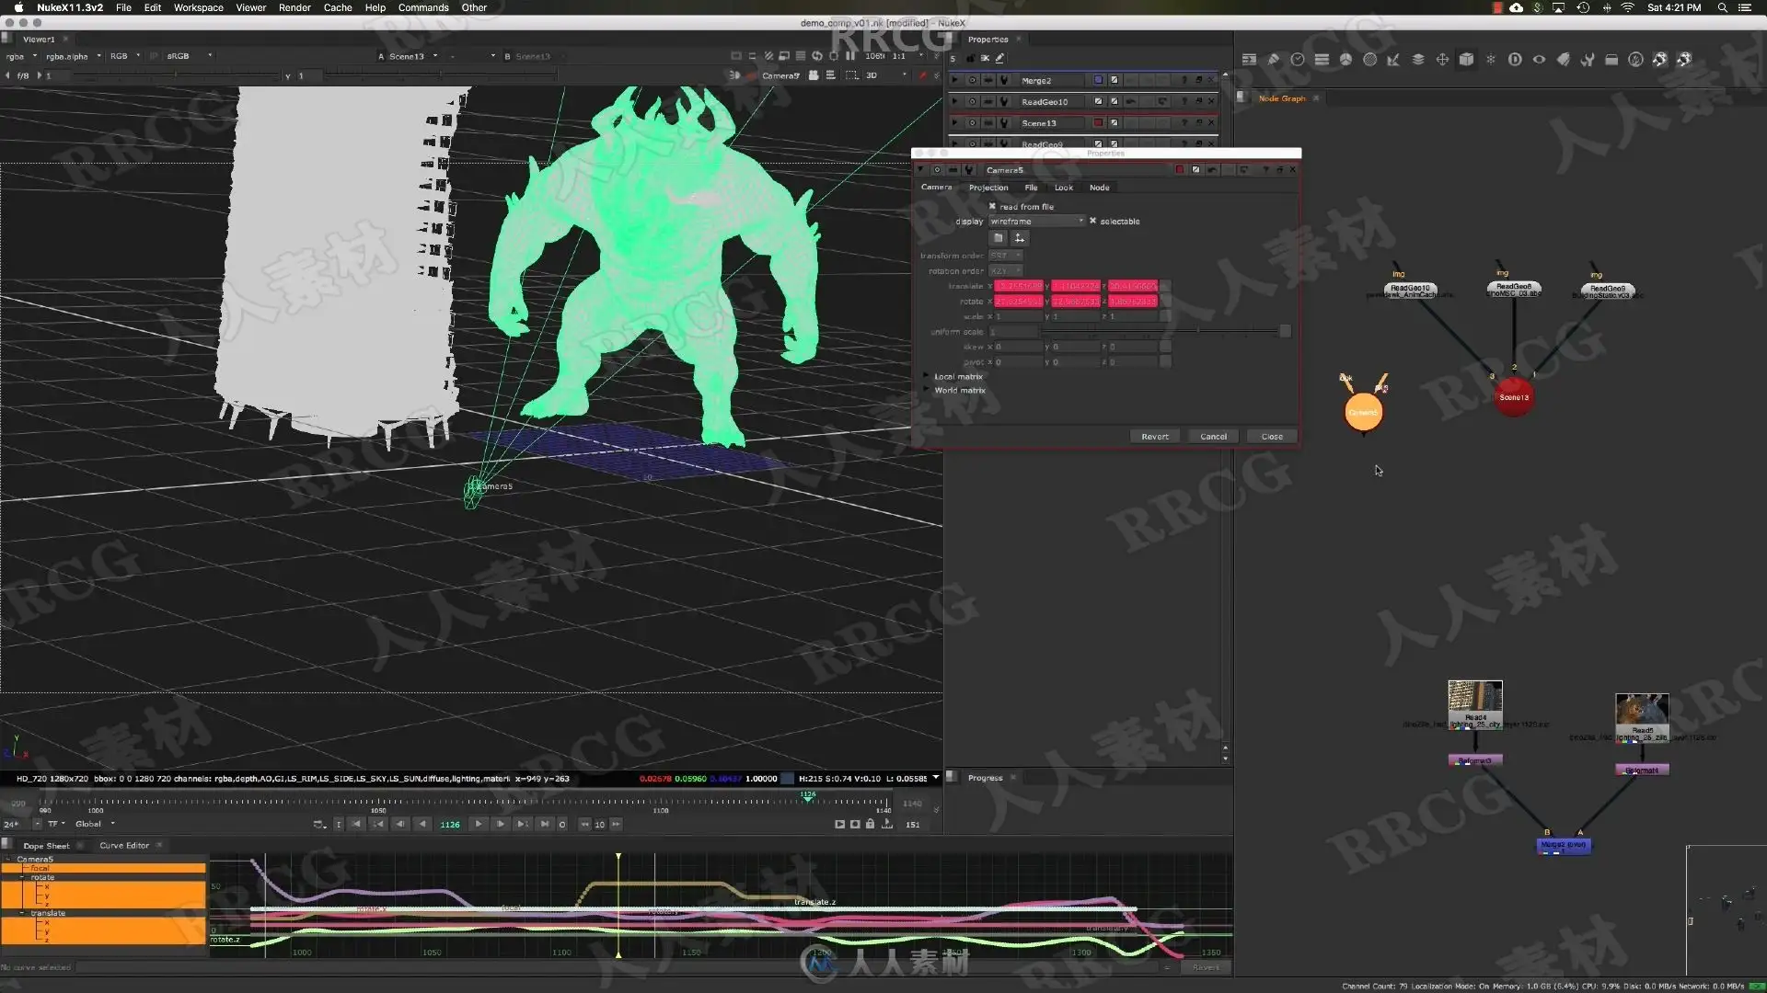The image size is (1767, 993).
Task: Uncheck the read from file checkbox
Action: (992, 206)
